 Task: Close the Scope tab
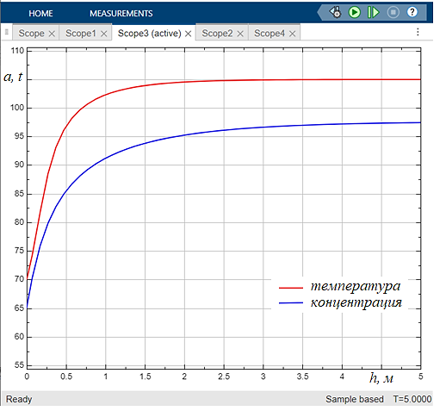point(52,34)
